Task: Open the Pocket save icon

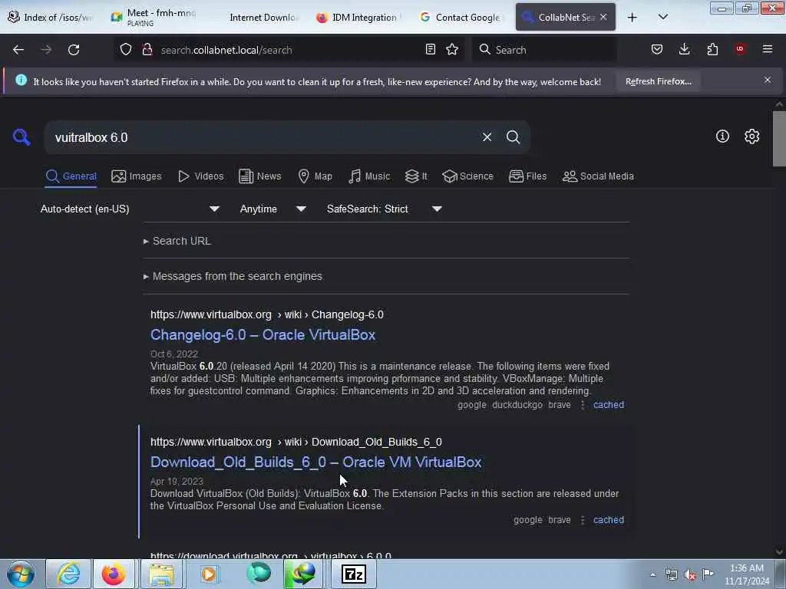Action: point(657,49)
